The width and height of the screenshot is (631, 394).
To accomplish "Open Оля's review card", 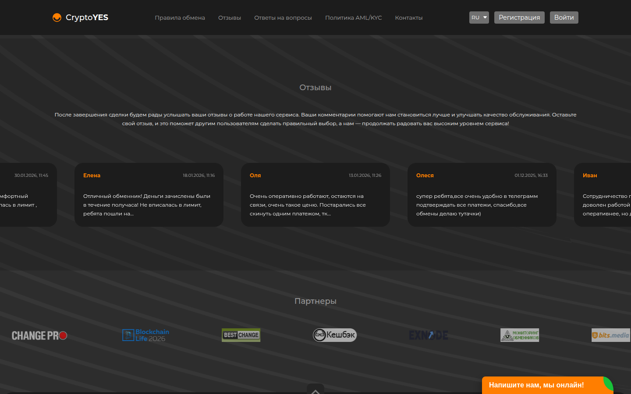I will click(x=315, y=195).
